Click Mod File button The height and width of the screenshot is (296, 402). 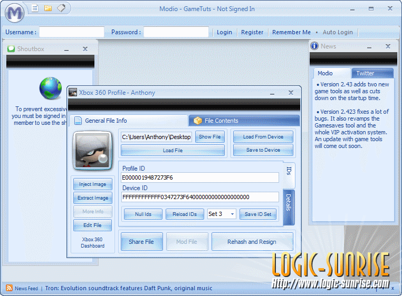pos(187,241)
